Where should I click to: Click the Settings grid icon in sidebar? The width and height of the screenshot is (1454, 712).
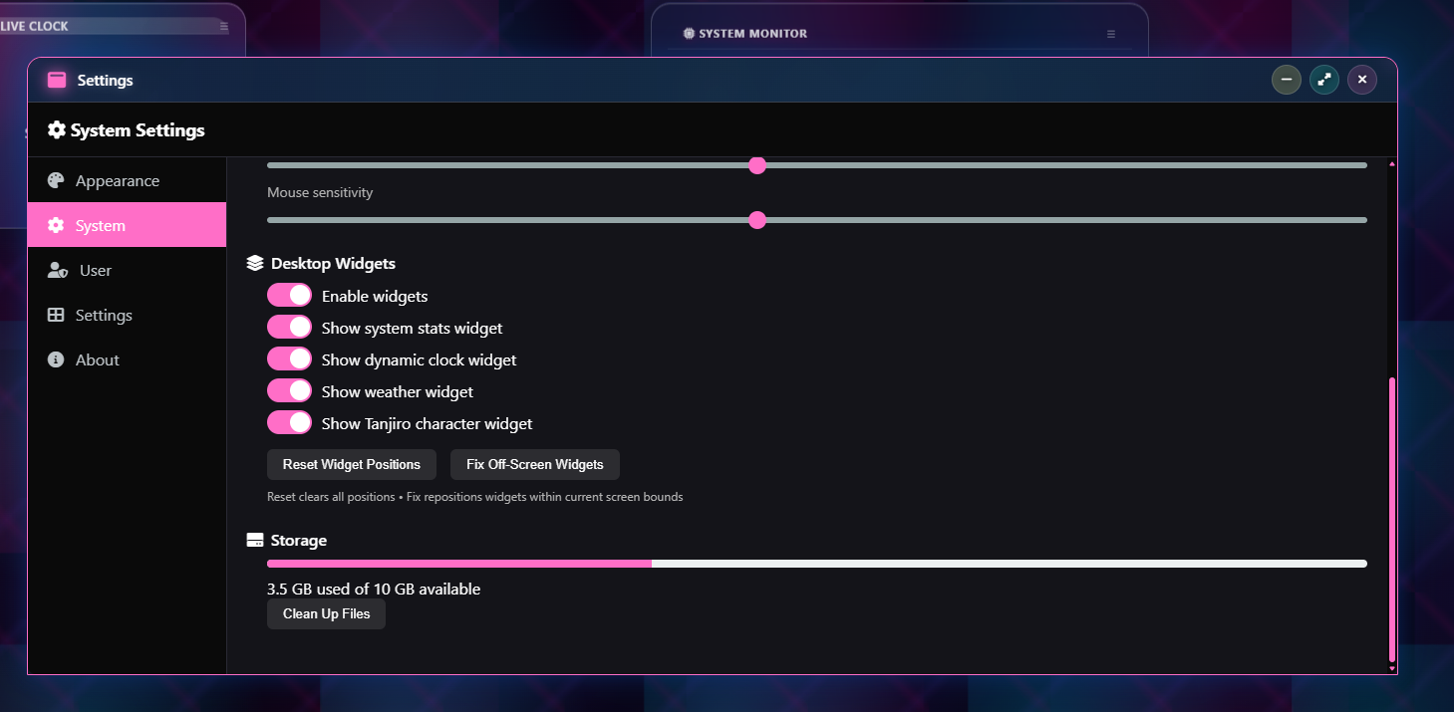56,315
